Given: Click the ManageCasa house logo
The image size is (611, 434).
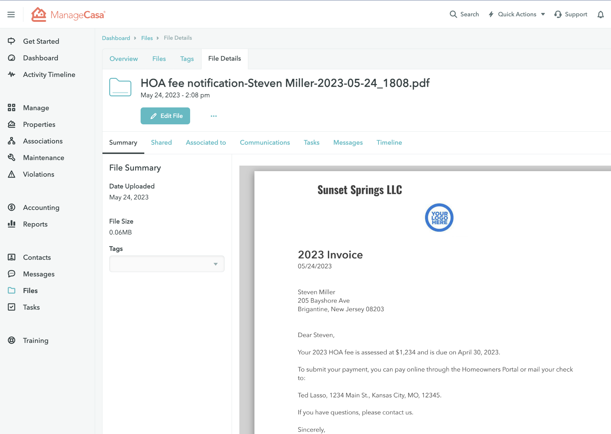Looking at the screenshot, I should pos(39,14).
